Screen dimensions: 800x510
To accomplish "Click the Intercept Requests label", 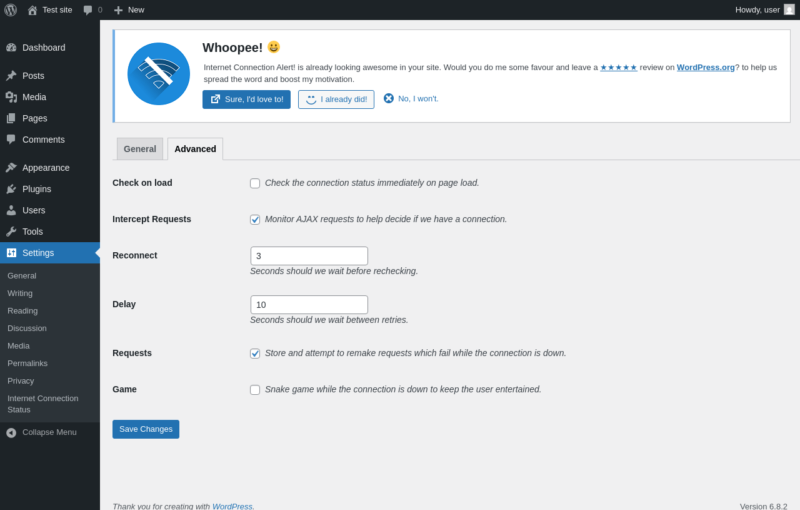I will pos(152,219).
